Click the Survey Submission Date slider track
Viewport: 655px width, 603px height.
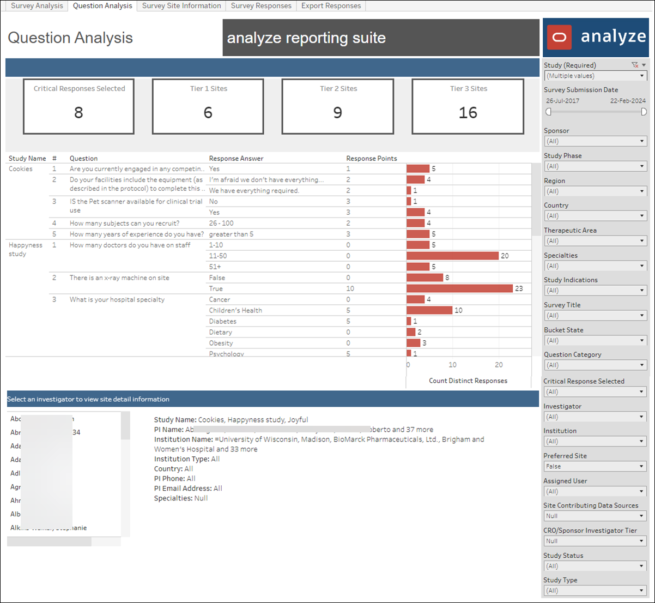click(x=596, y=112)
